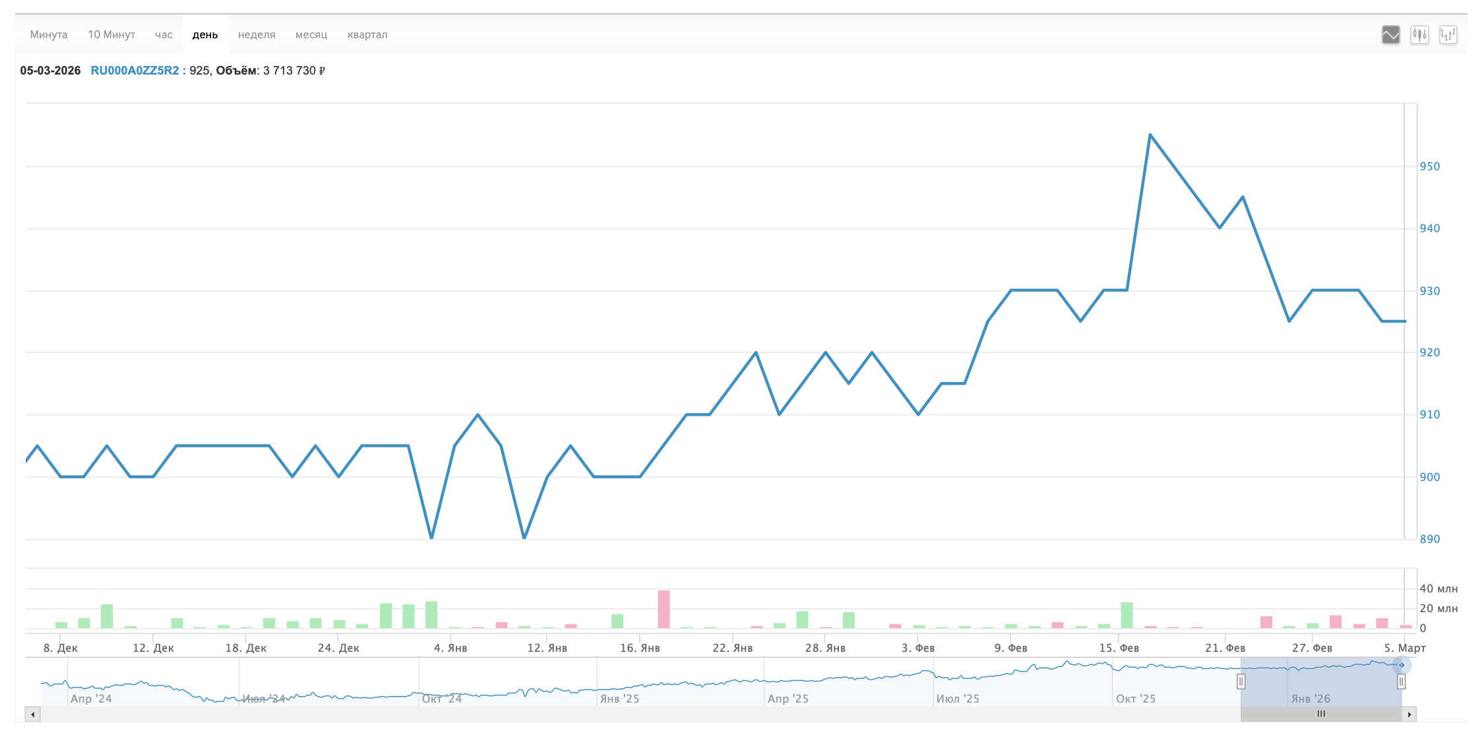This screenshot has width=1484, height=731.
Task: Click the navigator's left range handle
Action: (x=1241, y=682)
